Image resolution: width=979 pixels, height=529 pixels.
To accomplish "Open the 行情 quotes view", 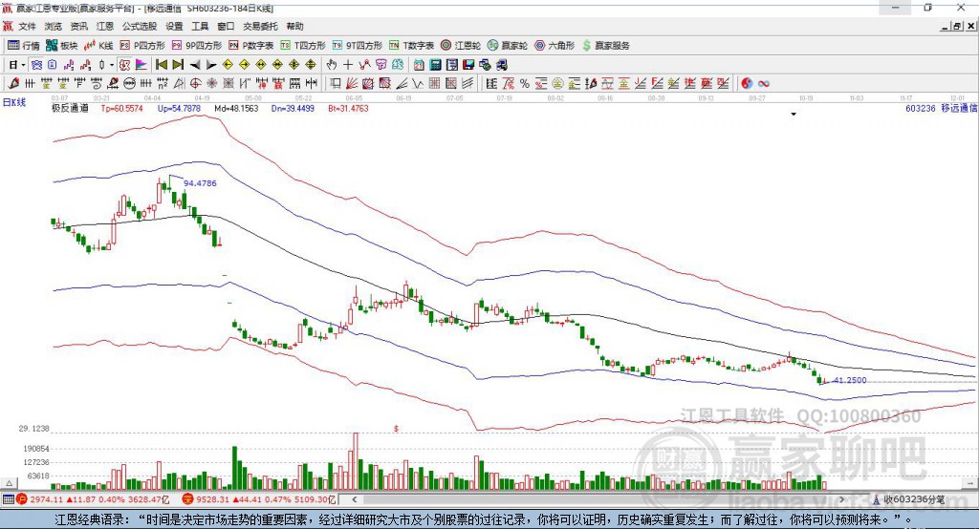I will click(x=24, y=46).
